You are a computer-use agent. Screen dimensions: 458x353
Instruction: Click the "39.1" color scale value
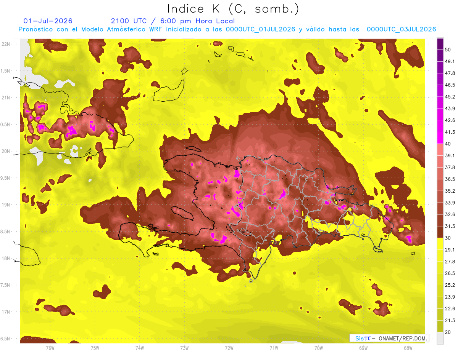pos(450,155)
